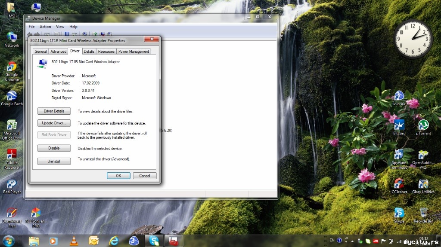This screenshot has width=441, height=247.
Task: Open the Recycle Bin
Action: pyautogui.click(x=423, y=216)
